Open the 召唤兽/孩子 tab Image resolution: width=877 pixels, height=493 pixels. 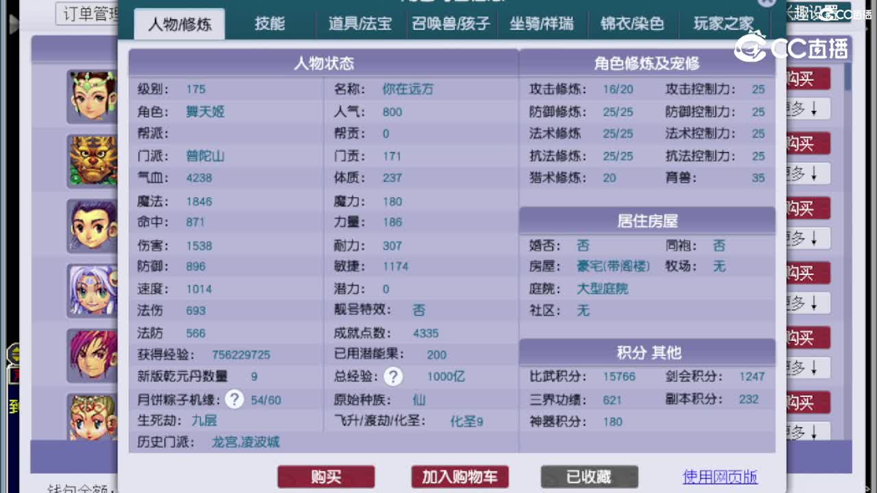point(451,23)
